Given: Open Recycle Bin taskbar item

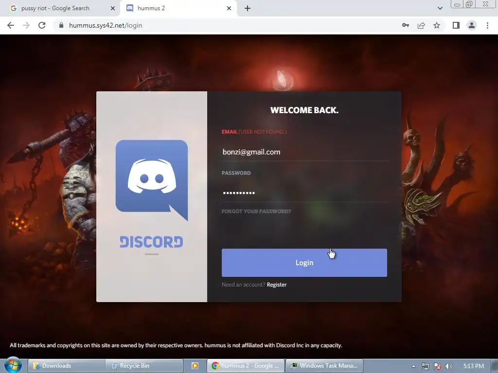Looking at the screenshot, I should [x=144, y=366].
